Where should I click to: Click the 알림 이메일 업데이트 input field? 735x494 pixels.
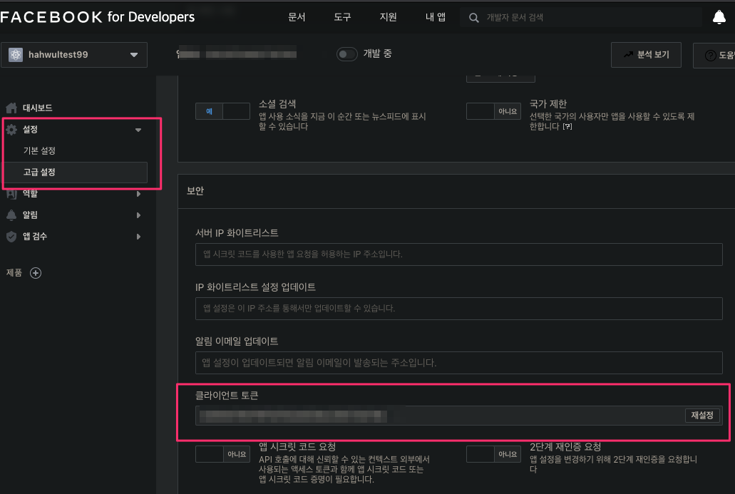458,363
